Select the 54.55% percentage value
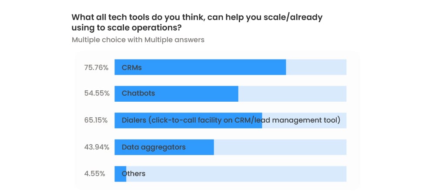435x196 pixels. (97, 93)
